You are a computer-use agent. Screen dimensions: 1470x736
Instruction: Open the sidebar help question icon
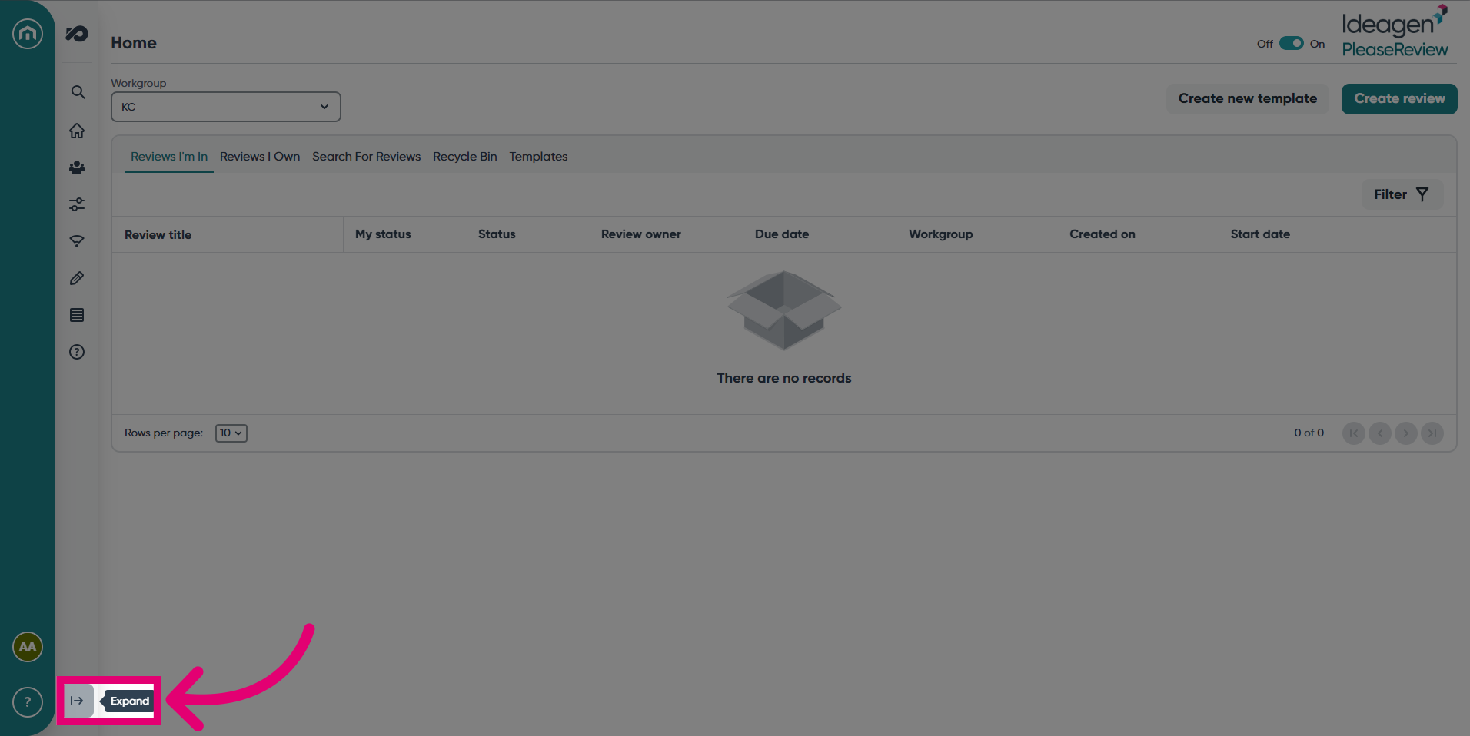click(x=77, y=352)
